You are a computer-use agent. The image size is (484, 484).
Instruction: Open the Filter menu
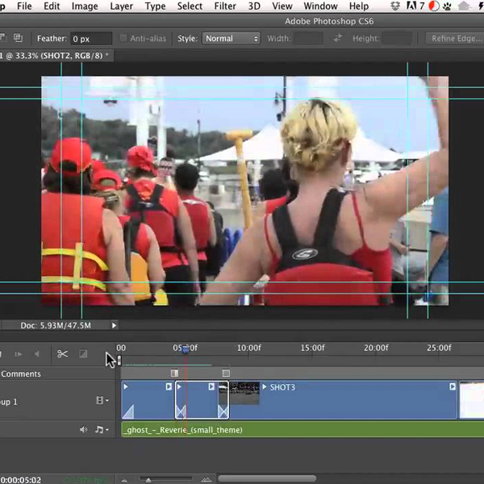(225, 6)
